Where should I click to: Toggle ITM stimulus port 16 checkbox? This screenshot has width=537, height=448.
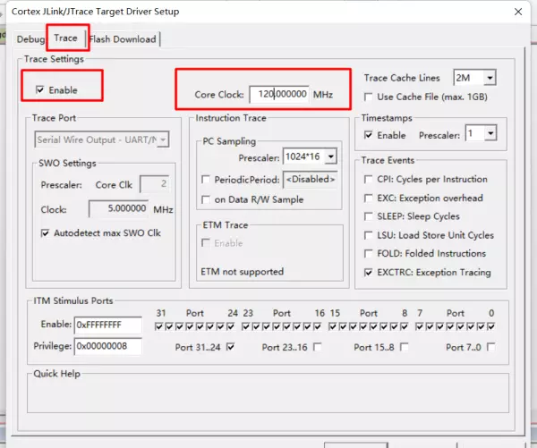[x=318, y=326]
